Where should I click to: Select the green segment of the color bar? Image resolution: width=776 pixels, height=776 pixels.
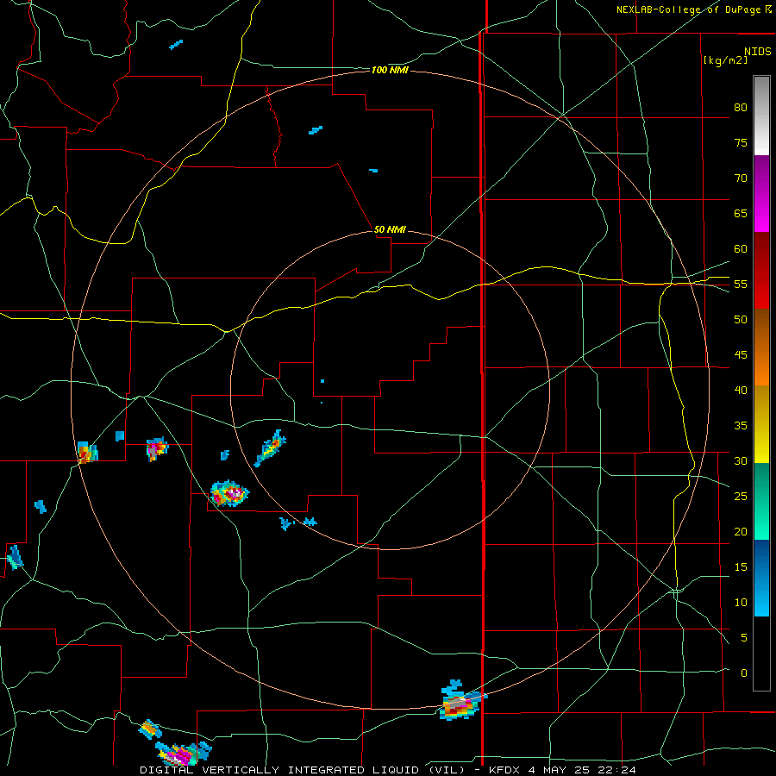761,501
